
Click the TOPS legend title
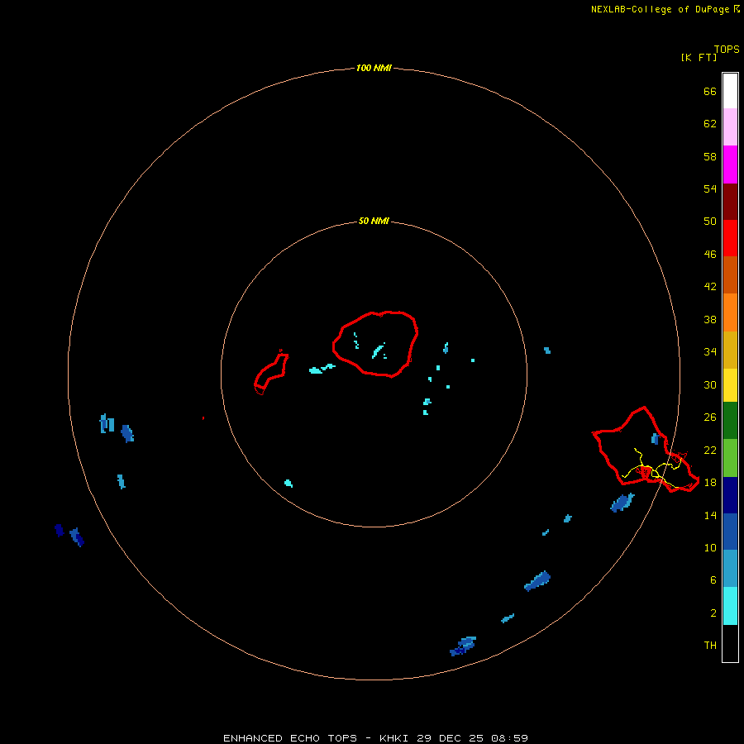coord(727,50)
